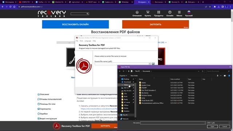Click the browser home button
Image resolution: width=233 pixels, height=131 pixels.
(14, 7)
